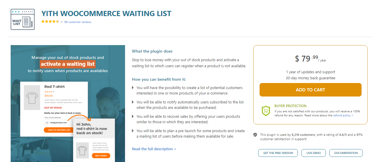Viewport: 380px width, 162px height.
Task: Open the Documentation page
Action: point(346,153)
